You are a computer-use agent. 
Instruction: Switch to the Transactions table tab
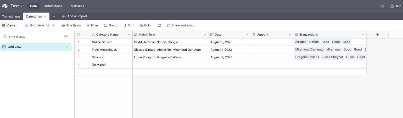[11, 16]
